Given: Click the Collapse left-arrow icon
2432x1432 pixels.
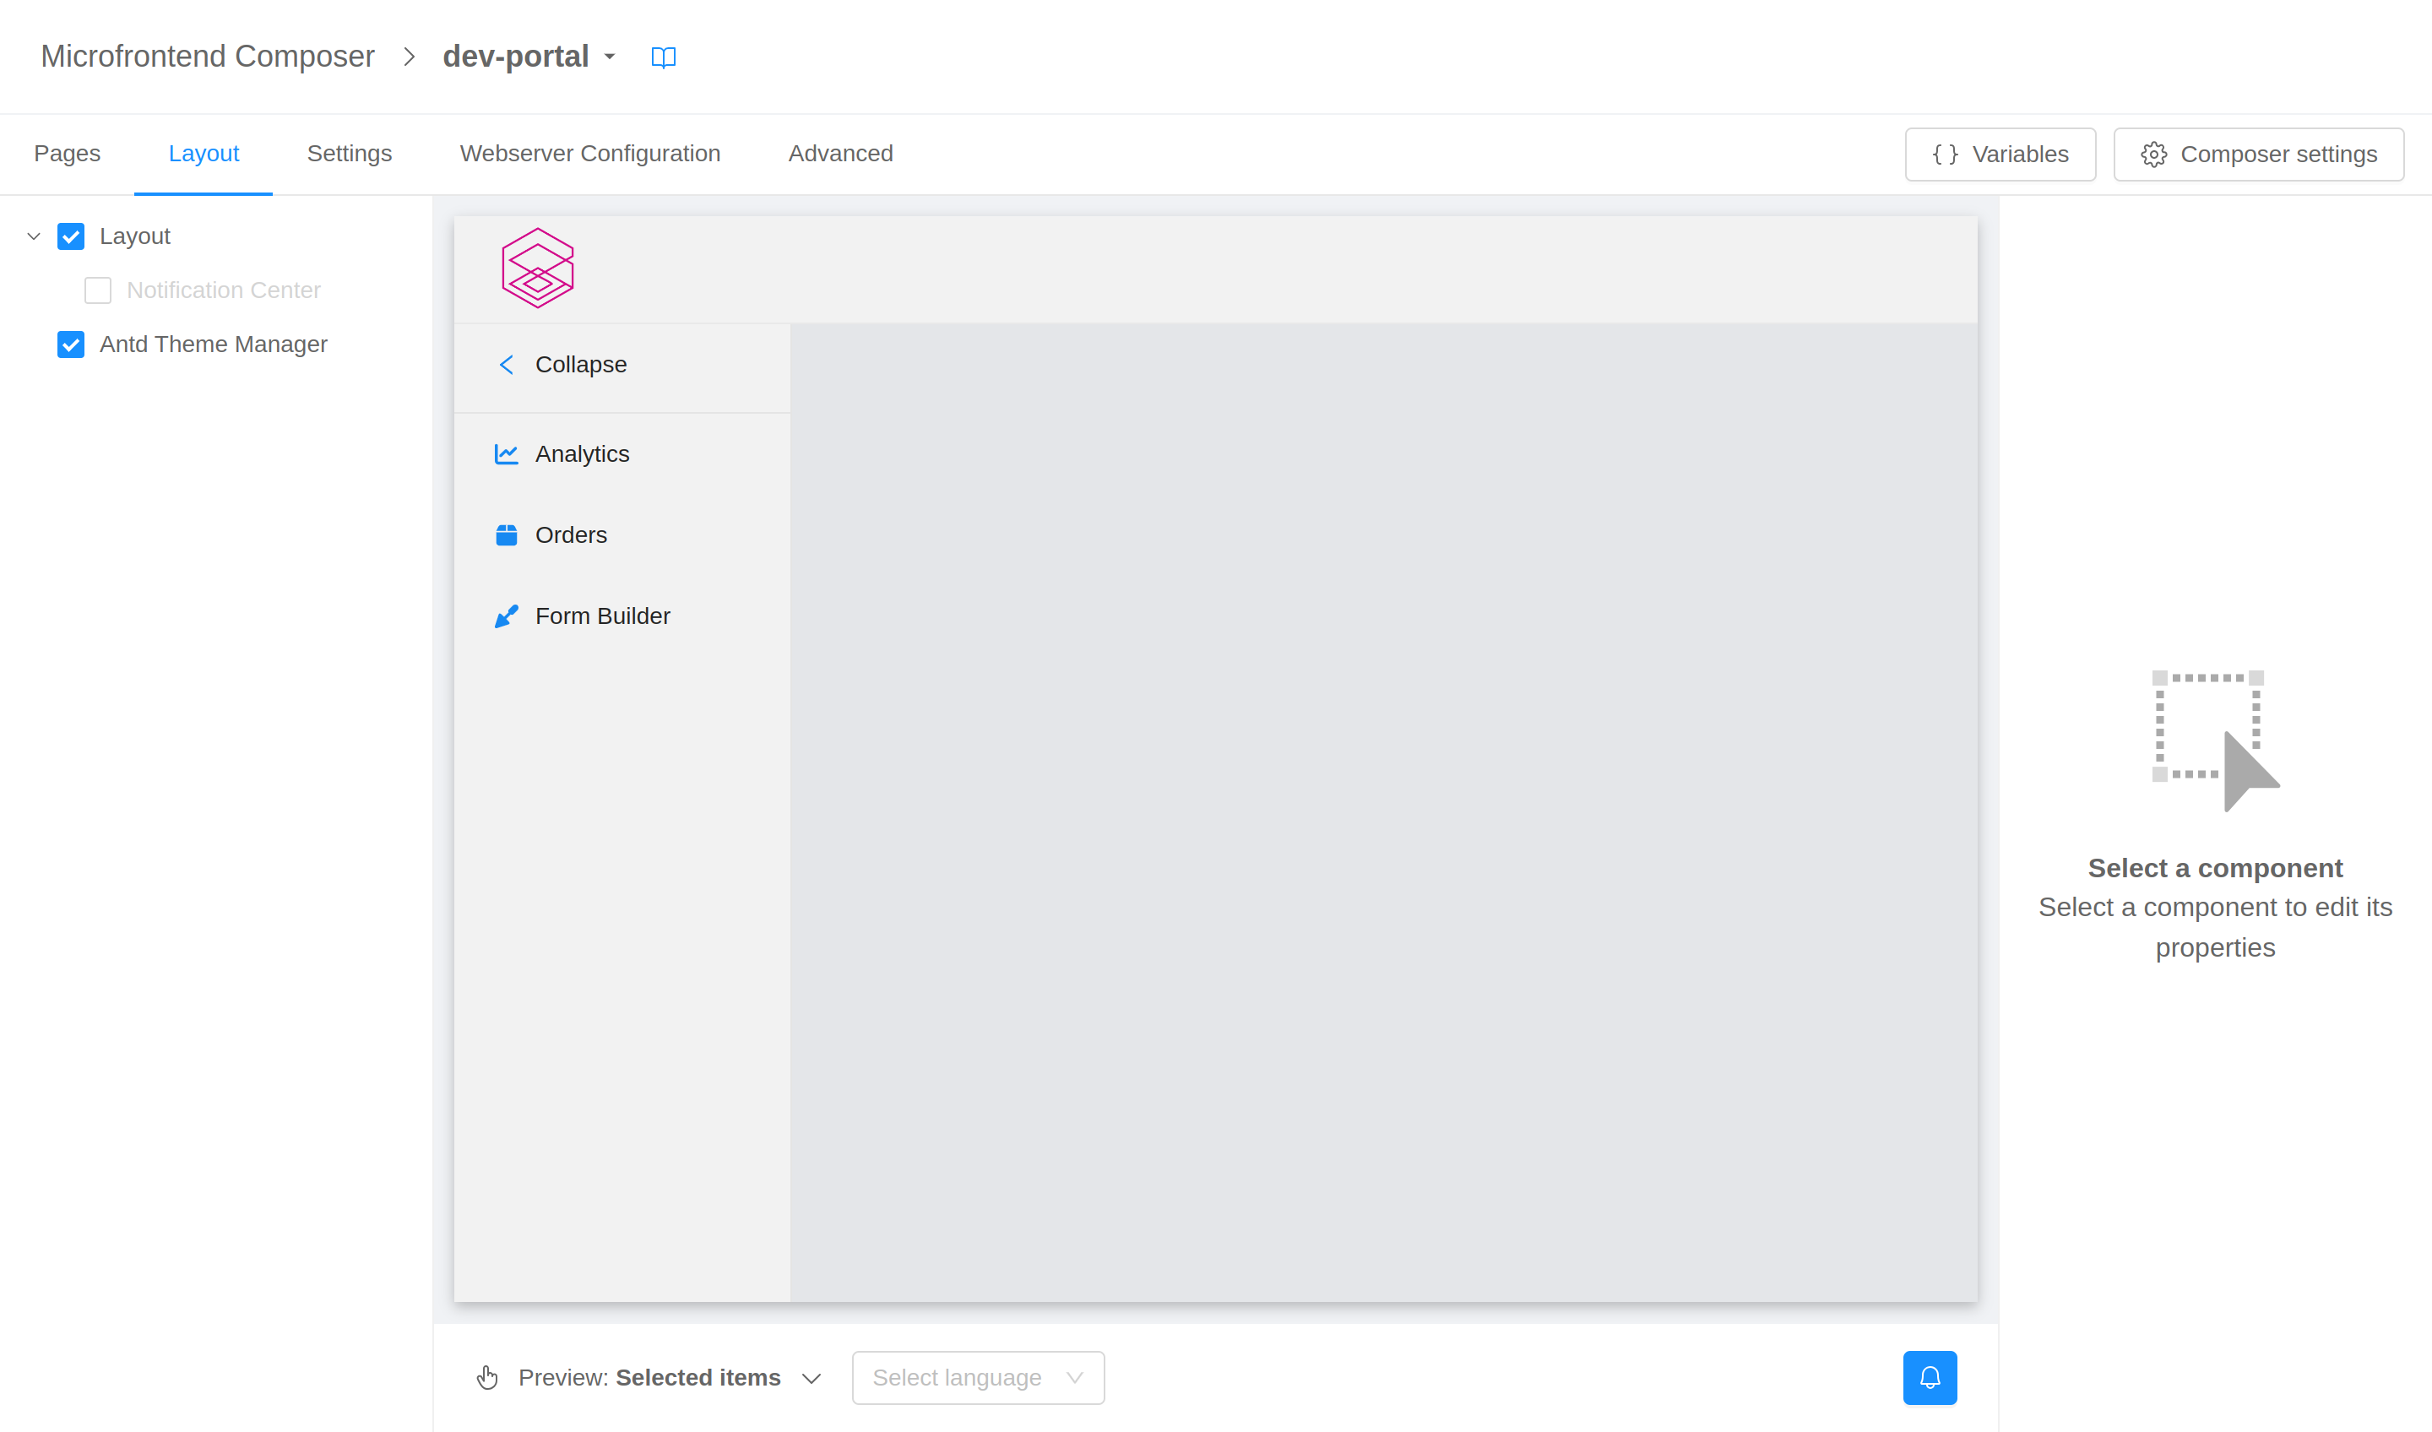Looking at the screenshot, I should (506, 365).
